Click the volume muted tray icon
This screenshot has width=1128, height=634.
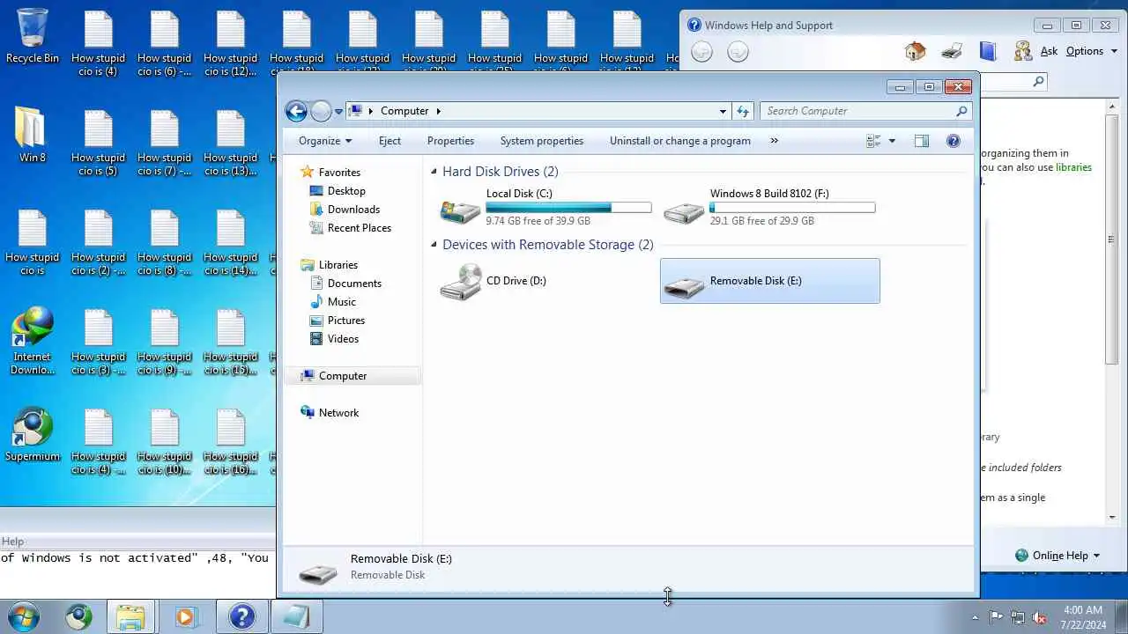[x=1040, y=617]
